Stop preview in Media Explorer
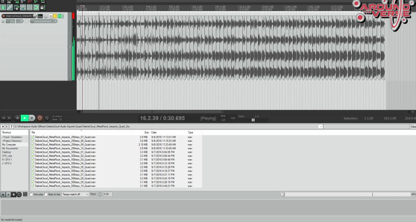The image size is (416, 222). click(14, 194)
